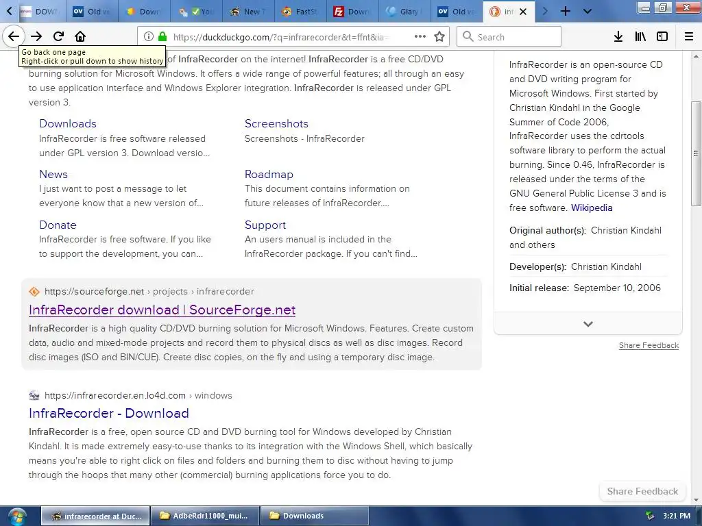Image resolution: width=702 pixels, height=526 pixels.
Task: Open the Windows Start button
Action: click(17, 516)
